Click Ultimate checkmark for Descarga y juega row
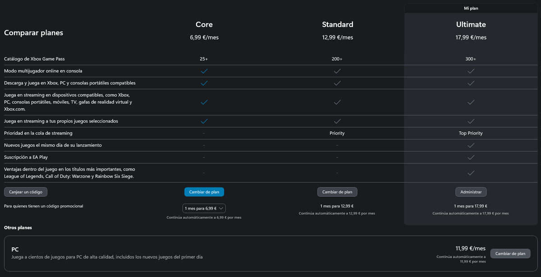The height and width of the screenshot is (277, 541). [x=471, y=83]
